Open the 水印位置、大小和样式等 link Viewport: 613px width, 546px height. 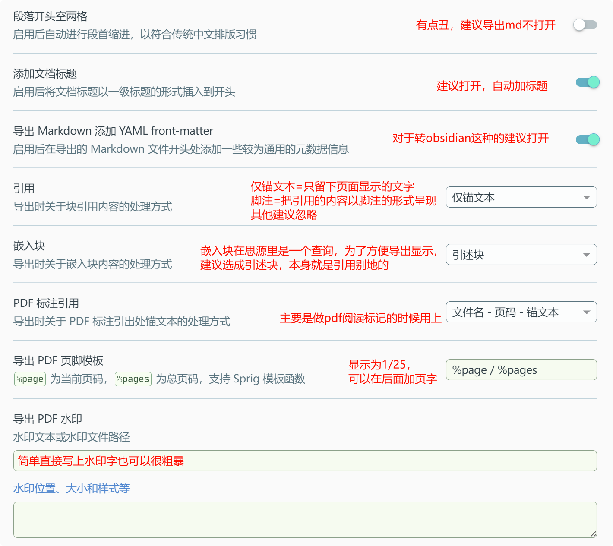72,489
